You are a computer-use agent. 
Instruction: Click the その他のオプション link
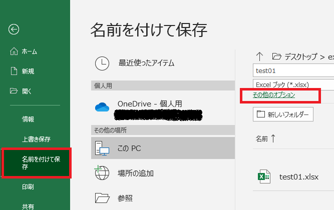click(273, 94)
